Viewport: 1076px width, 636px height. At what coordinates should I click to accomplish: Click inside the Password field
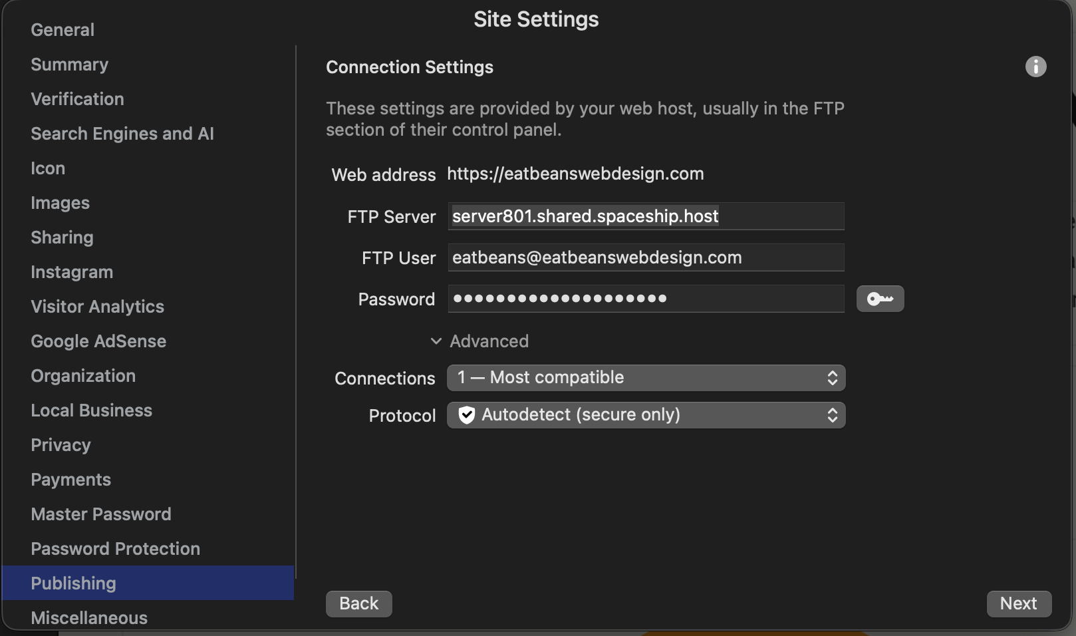646,299
